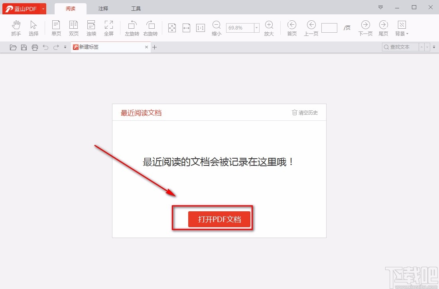439x289 pixels.
Task: Click the 打开PDF文档 button
Action: (219, 219)
